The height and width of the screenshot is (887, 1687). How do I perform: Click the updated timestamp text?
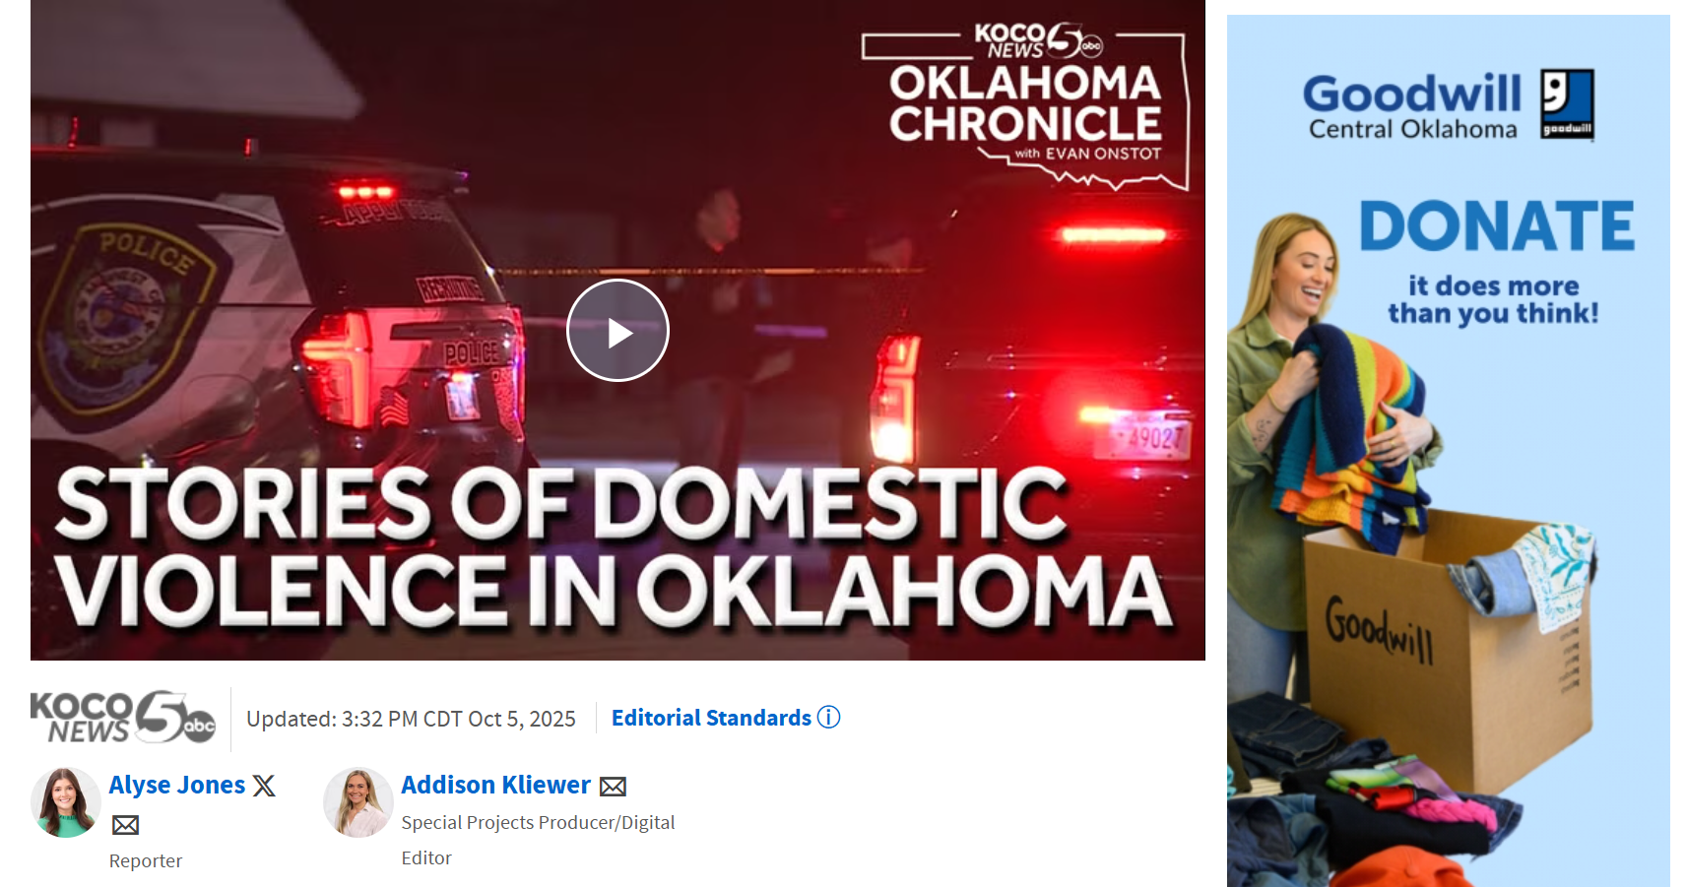tap(411, 719)
